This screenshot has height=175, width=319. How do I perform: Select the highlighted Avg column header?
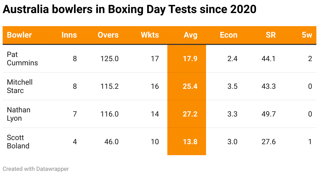pyautogui.click(x=190, y=35)
